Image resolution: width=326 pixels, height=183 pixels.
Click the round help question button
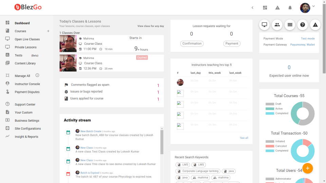[x=303, y=25]
